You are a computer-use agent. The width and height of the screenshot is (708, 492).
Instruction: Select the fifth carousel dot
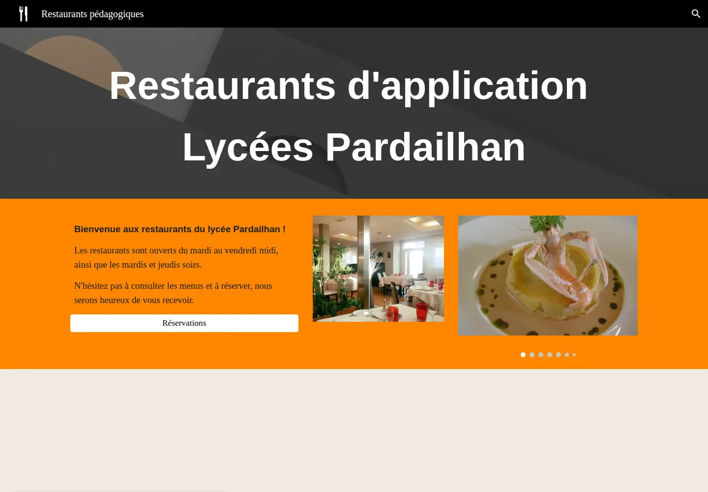(x=559, y=355)
